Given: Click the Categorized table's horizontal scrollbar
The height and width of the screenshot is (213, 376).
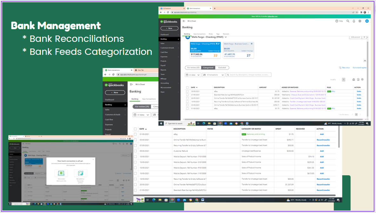Looking at the screenshot, I should click(x=273, y=119).
